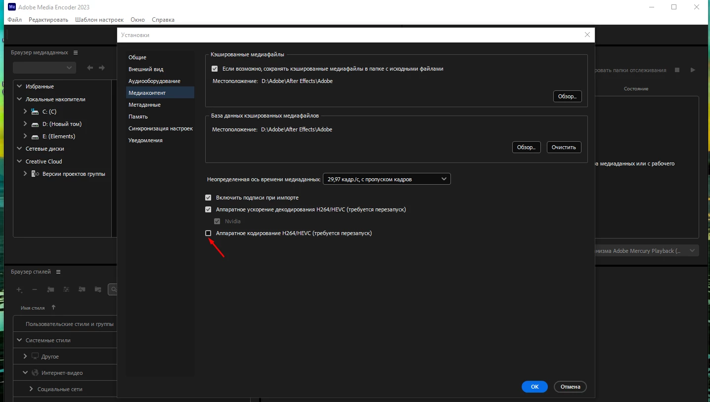Click the E: (Elements) drive icon
The width and height of the screenshot is (710, 402).
[35, 136]
